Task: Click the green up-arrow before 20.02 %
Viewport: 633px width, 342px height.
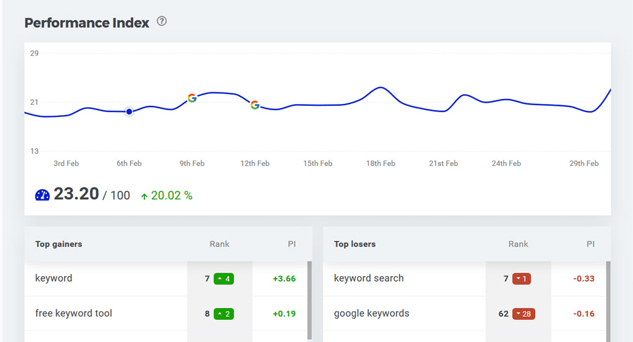Action: [x=144, y=196]
